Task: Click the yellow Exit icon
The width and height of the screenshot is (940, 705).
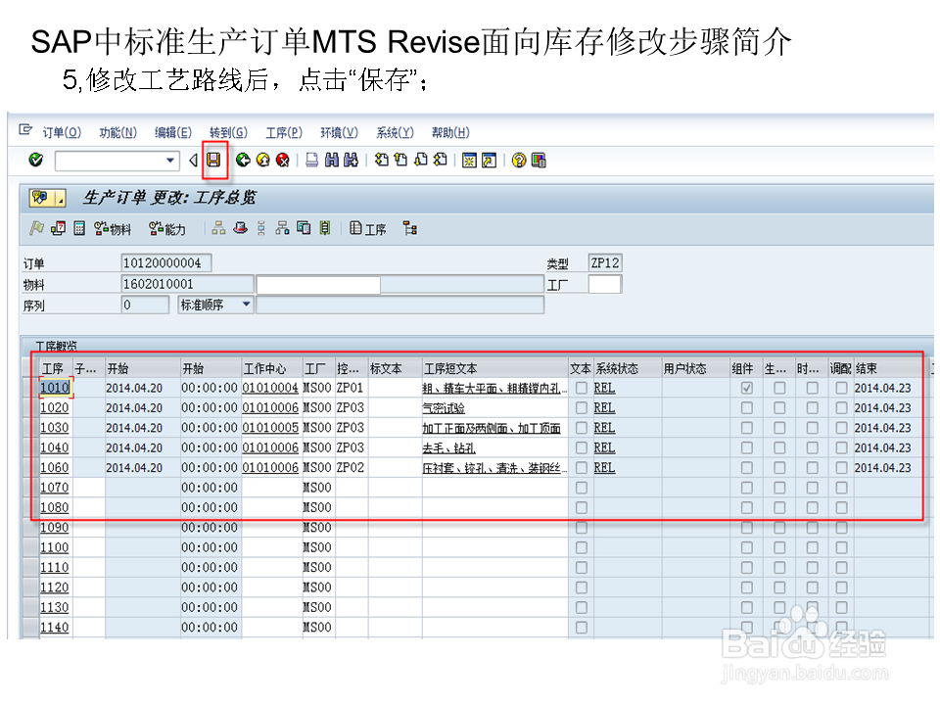Action: pyautogui.click(x=262, y=160)
